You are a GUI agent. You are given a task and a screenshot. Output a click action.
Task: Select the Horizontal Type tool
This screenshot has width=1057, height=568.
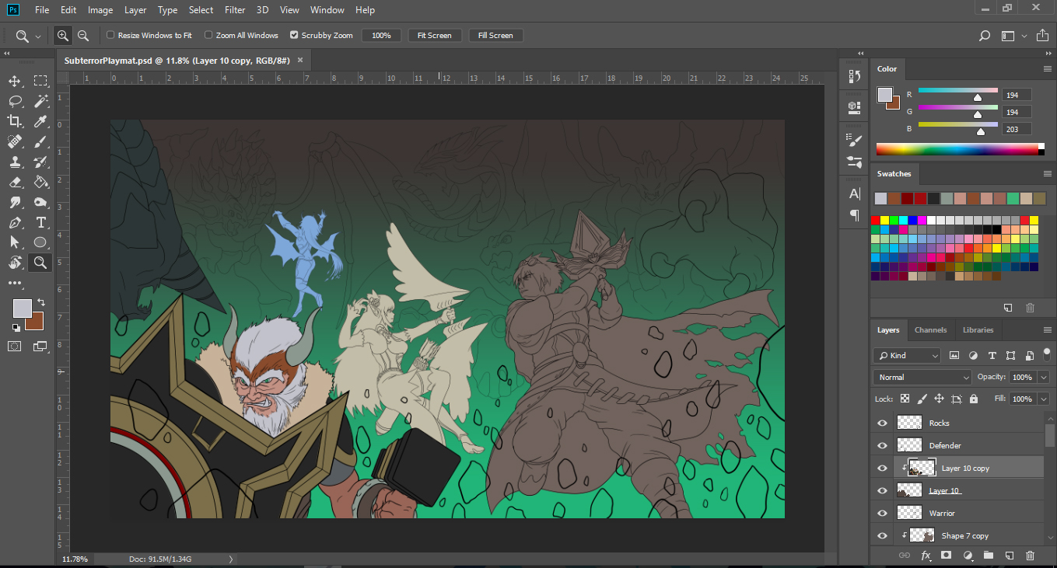(40, 222)
